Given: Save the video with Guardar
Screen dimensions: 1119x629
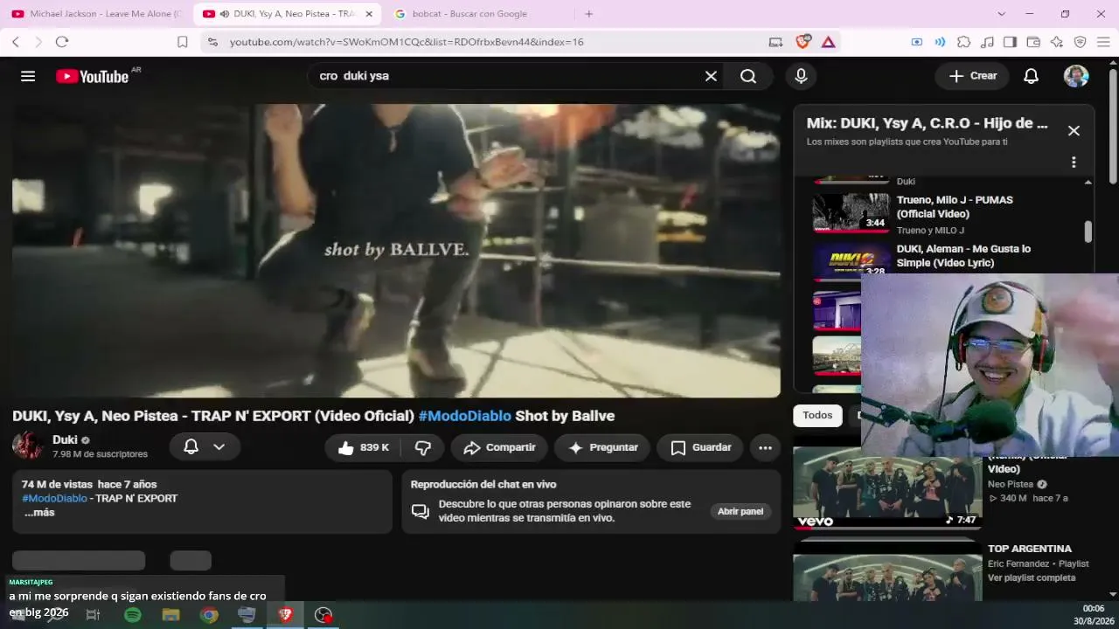Looking at the screenshot, I should [x=700, y=447].
